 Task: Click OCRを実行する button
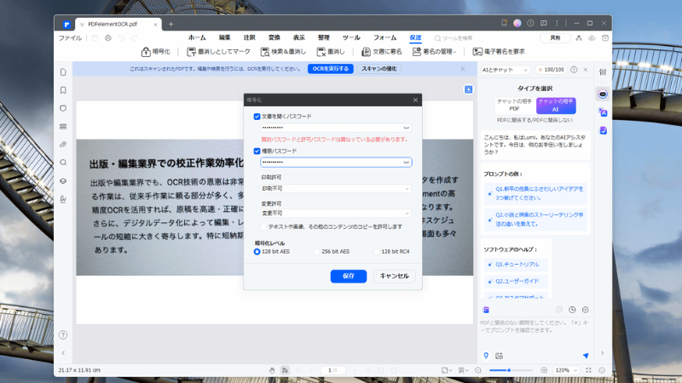[331, 69]
